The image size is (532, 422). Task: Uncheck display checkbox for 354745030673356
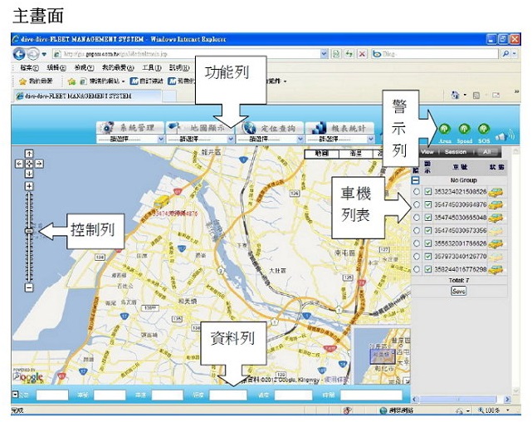[428, 230]
